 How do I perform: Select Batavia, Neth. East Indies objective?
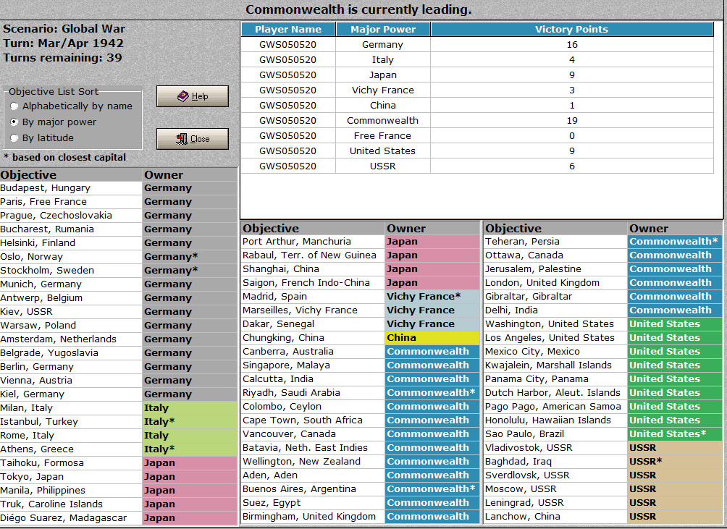point(313,447)
